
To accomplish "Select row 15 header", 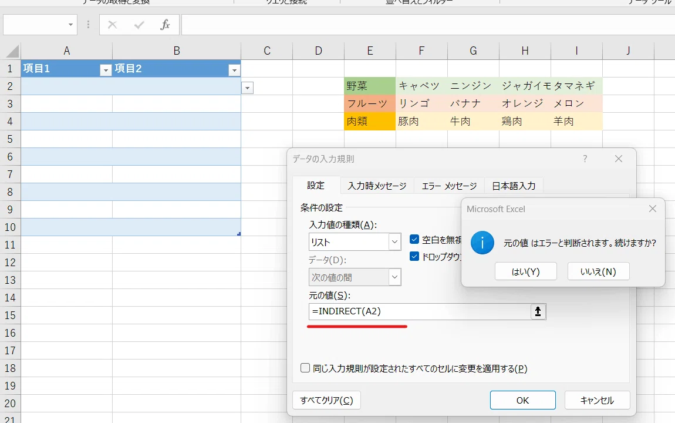I will coord(10,315).
